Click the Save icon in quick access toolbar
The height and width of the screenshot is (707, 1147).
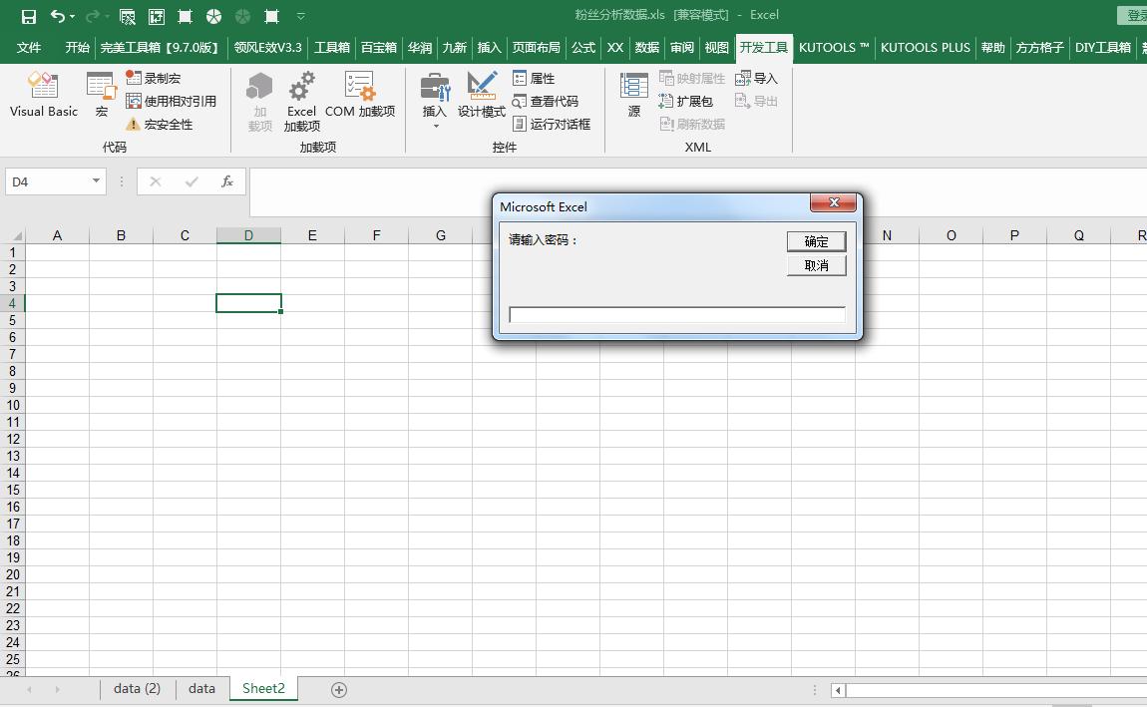pyautogui.click(x=29, y=16)
